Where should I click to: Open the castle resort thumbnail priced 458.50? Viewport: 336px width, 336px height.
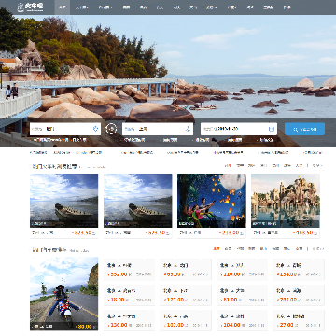coord(286,201)
